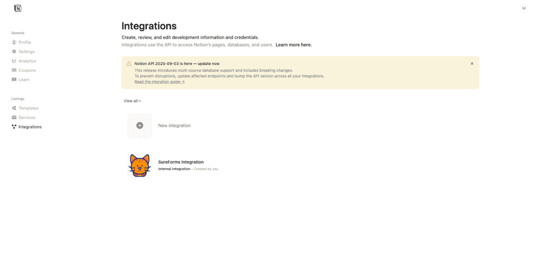Open the SureForms Integration cat thumbnail
The image size is (541, 269).
click(x=139, y=165)
